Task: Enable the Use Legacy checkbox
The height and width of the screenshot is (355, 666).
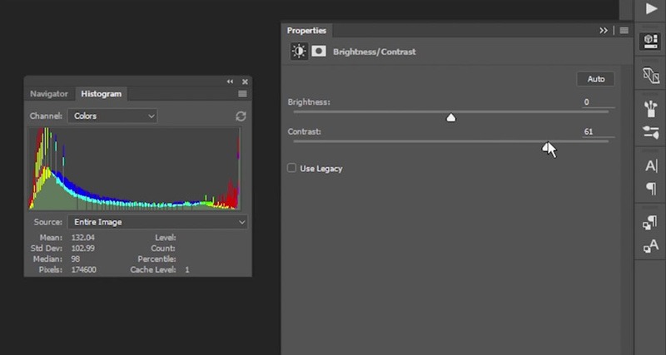Action: [x=291, y=169]
